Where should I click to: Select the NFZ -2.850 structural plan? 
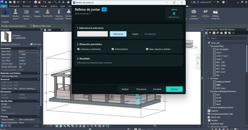click(x=221, y=65)
